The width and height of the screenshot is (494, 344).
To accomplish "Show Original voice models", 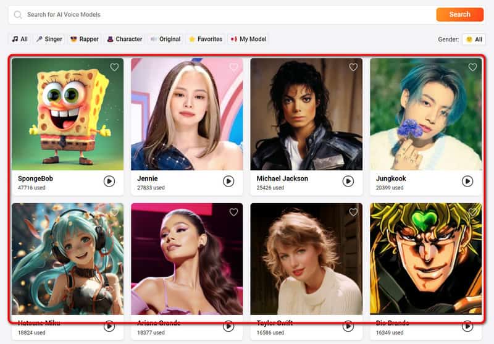I will [165, 39].
